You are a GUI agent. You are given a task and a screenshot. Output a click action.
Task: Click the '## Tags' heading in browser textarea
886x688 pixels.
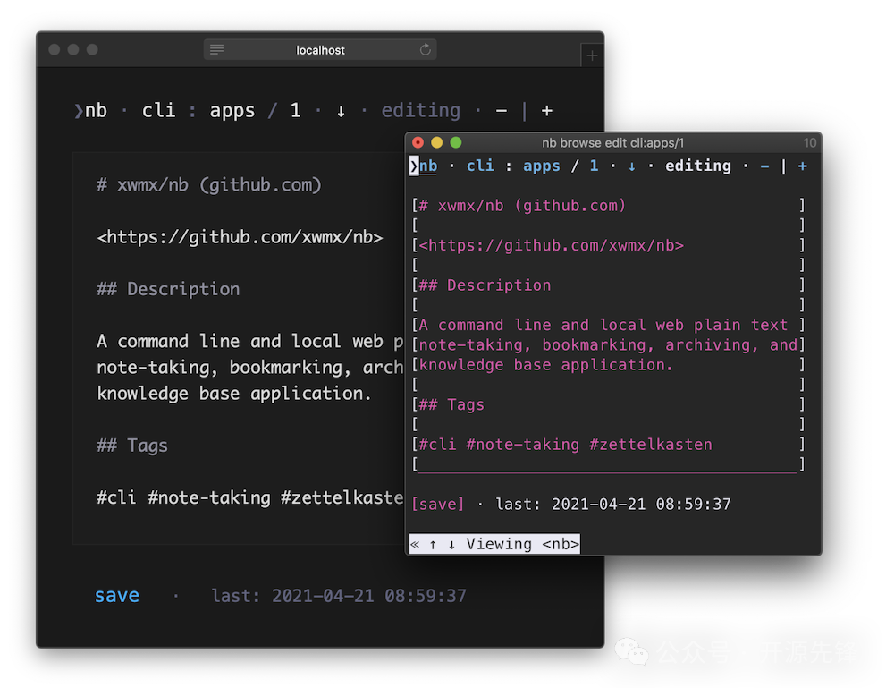pos(132,446)
